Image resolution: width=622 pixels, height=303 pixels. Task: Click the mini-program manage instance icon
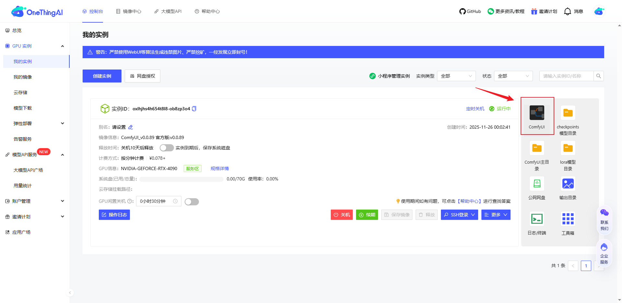coord(373,76)
